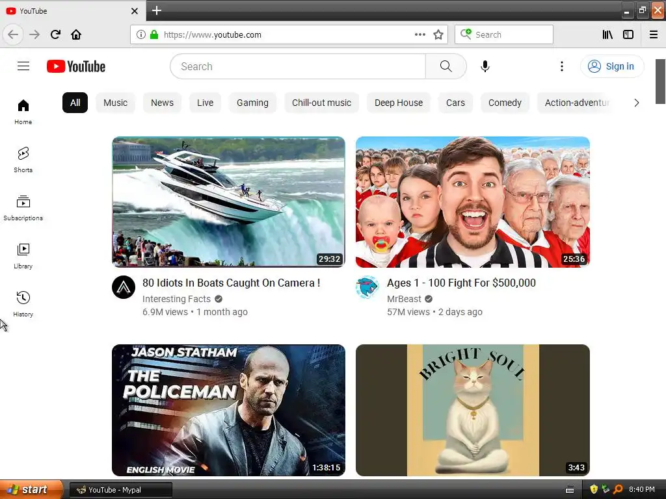Show more category chips with right chevron
This screenshot has height=499, width=666.
(x=636, y=103)
